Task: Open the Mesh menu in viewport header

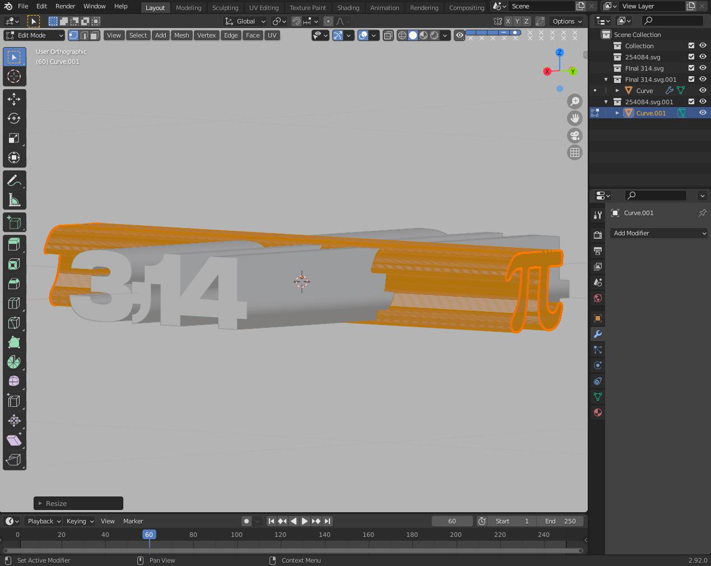Action: click(182, 35)
